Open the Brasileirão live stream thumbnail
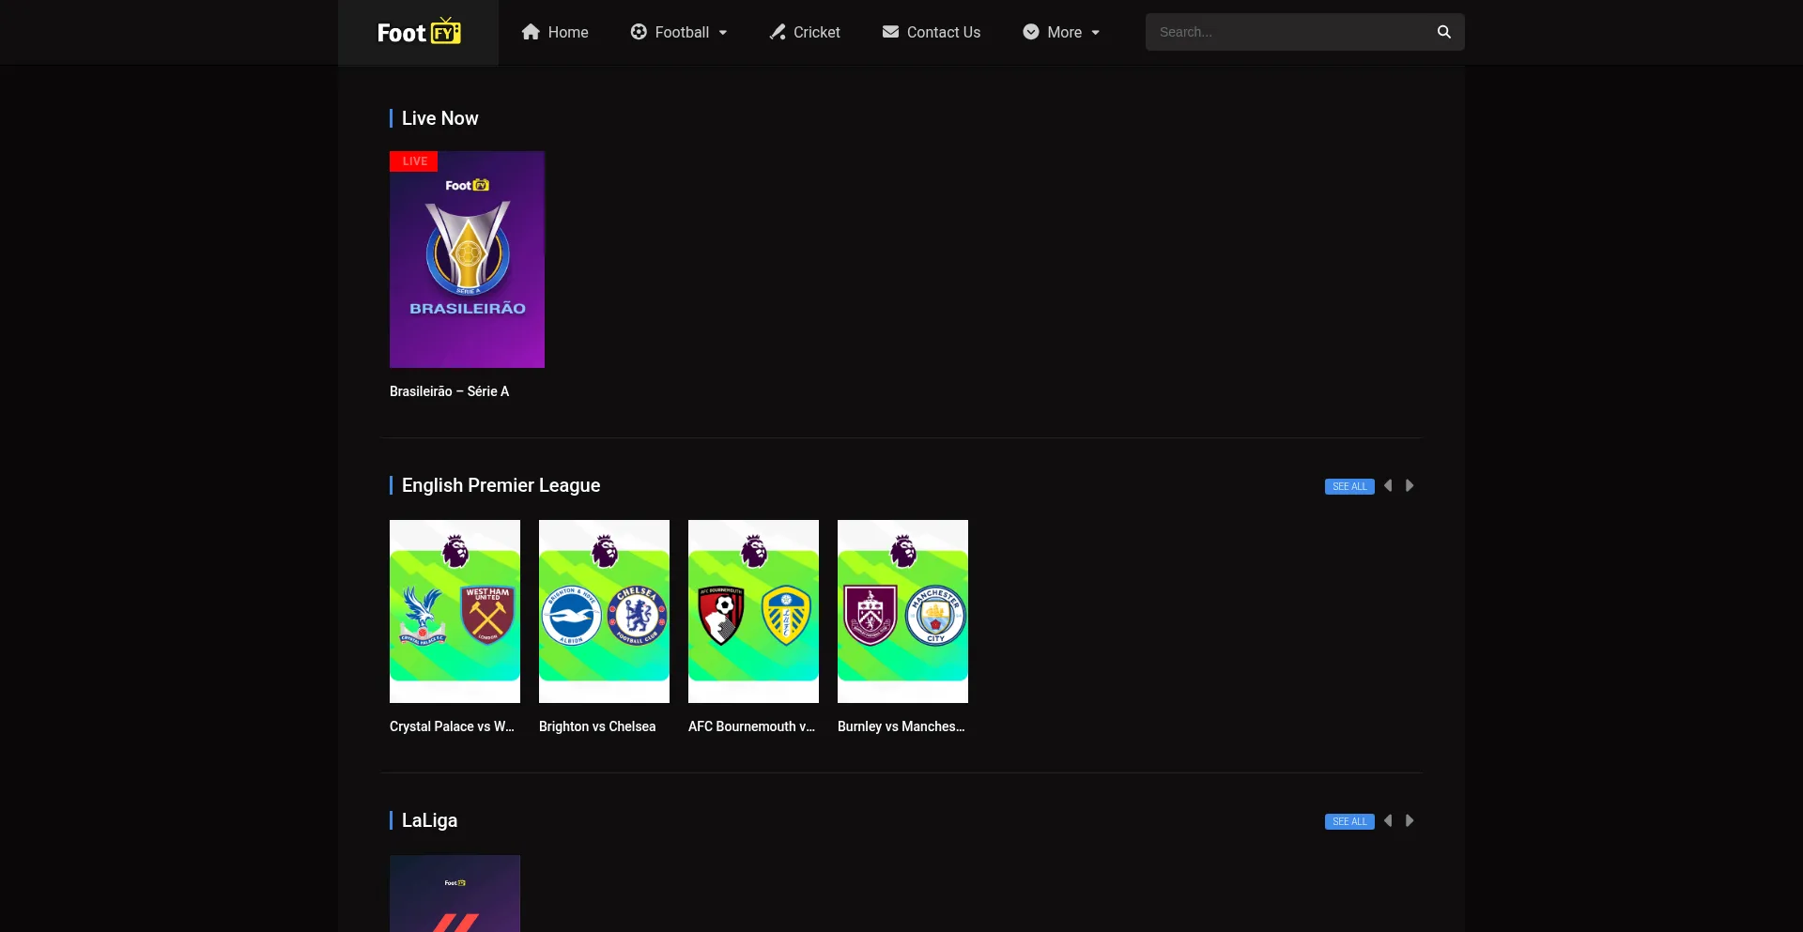 point(467,259)
